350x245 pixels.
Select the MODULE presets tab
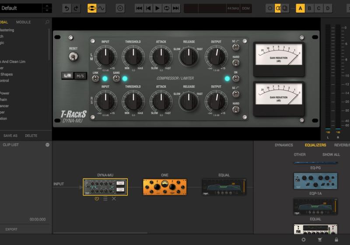tap(24, 22)
